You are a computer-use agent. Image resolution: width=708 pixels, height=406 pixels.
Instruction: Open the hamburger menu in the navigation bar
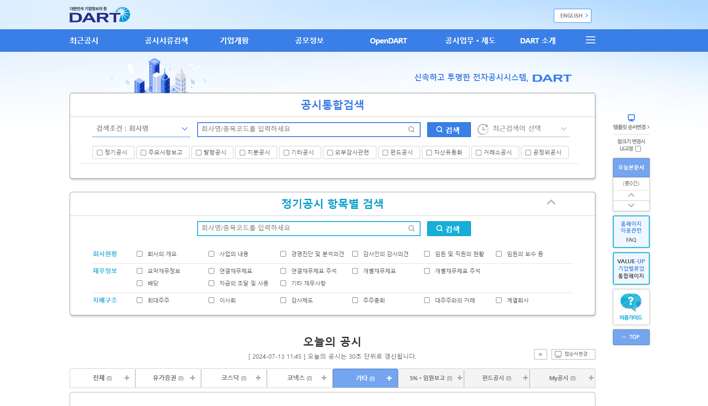[590, 40]
